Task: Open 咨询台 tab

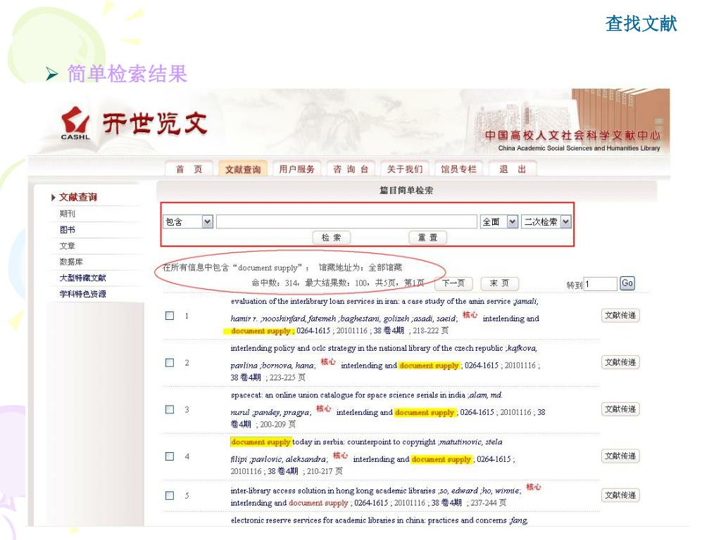Action: point(351,169)
